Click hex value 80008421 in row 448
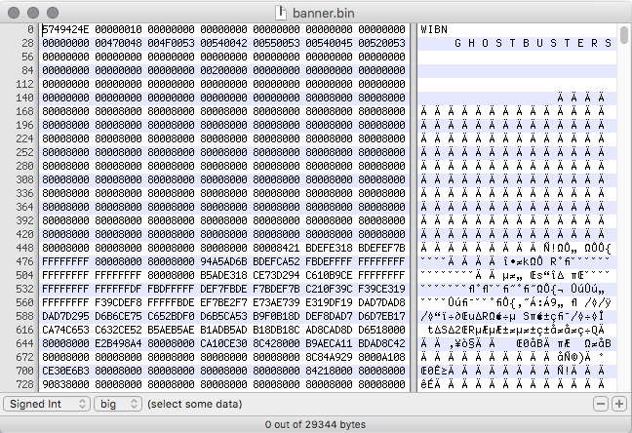Screen dimensions: 632x433 (x=277, y=248)
